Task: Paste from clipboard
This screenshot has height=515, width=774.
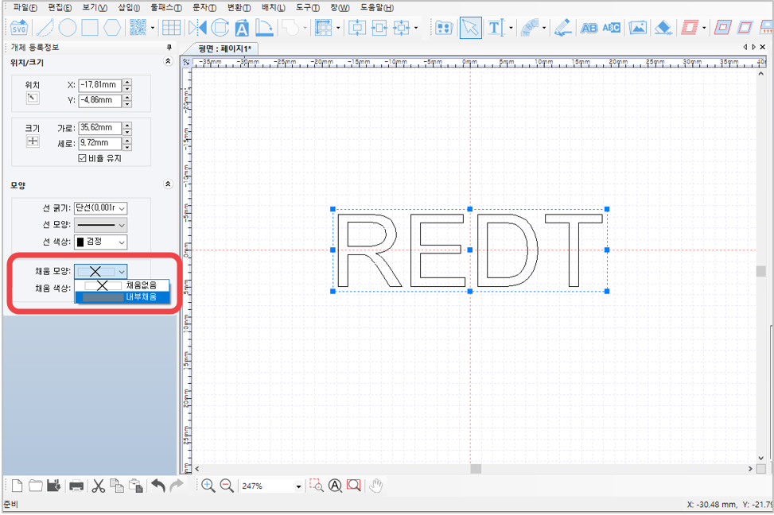Action: pyautogui.click(x=136, y=486)
